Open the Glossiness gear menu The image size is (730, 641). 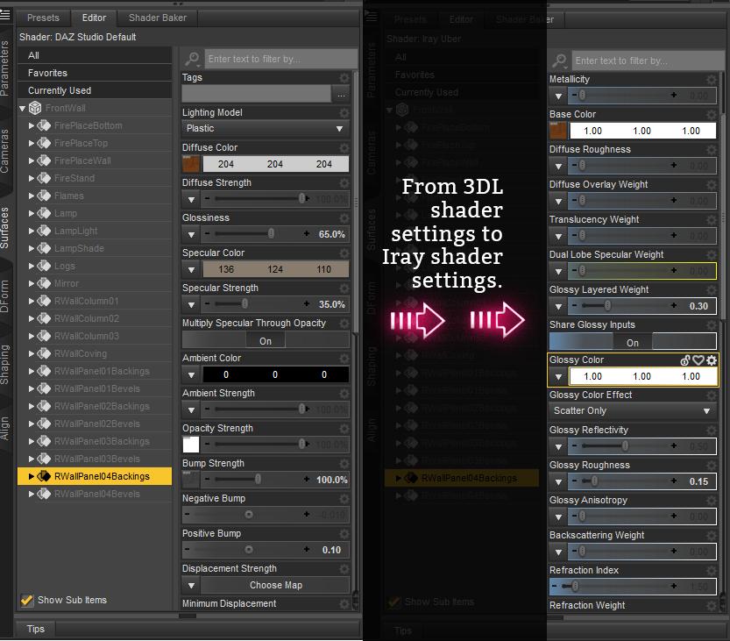pos(344,218)
